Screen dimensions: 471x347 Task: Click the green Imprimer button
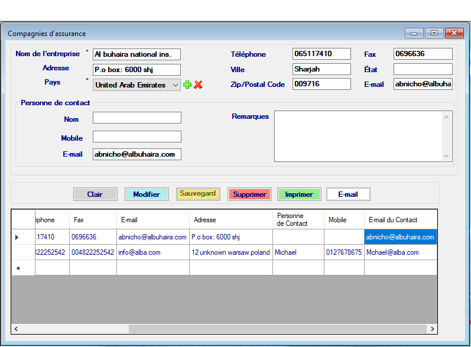click(x=299, y=194)
